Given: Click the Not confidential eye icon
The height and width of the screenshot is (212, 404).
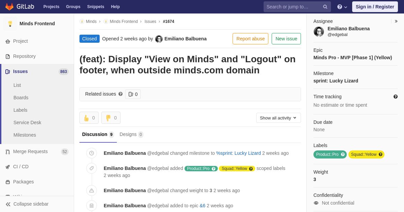Looking at the screenshot, I should coord(316,203).
